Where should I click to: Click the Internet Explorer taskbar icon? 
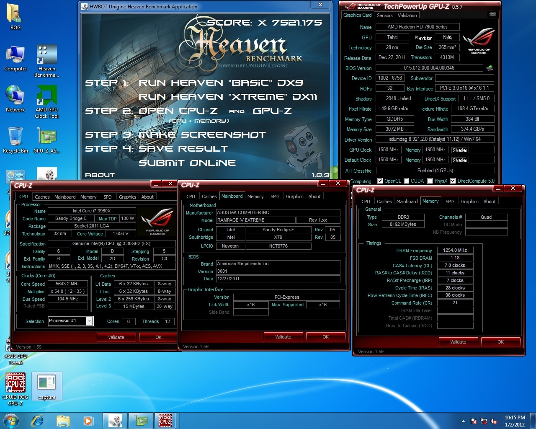pos(38,420)
